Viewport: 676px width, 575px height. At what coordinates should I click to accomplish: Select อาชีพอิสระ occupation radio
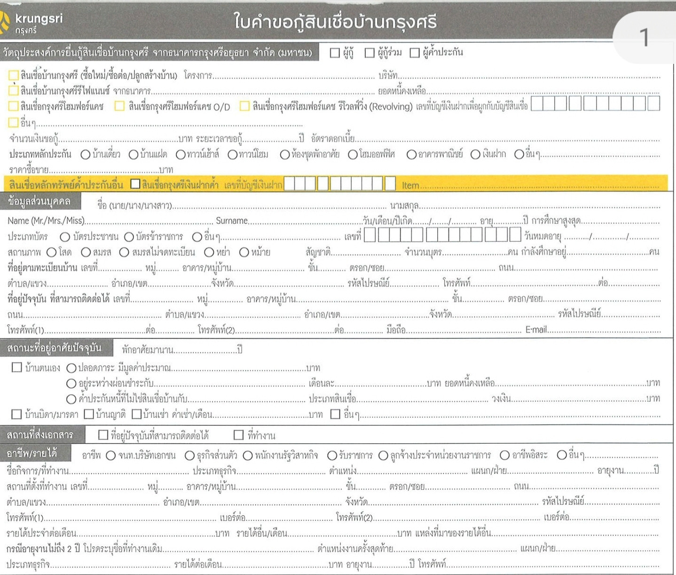coord(504,455)
